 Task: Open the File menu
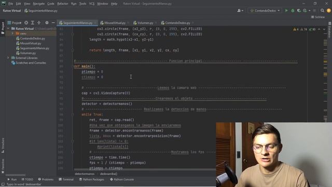[x=10, y=4]
